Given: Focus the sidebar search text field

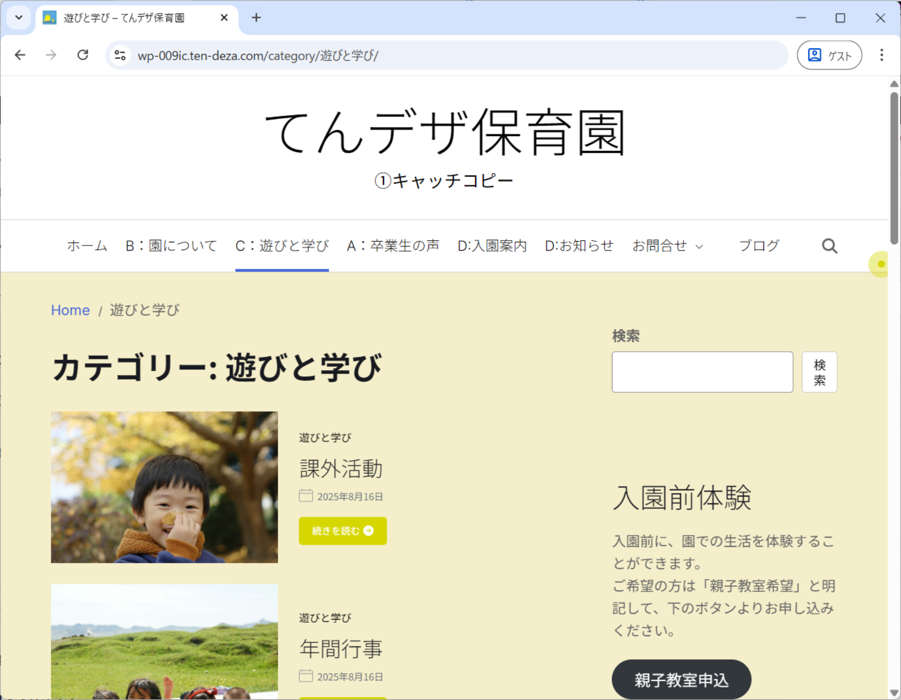Looking at the screenshot, I should [x=702, y=372].
